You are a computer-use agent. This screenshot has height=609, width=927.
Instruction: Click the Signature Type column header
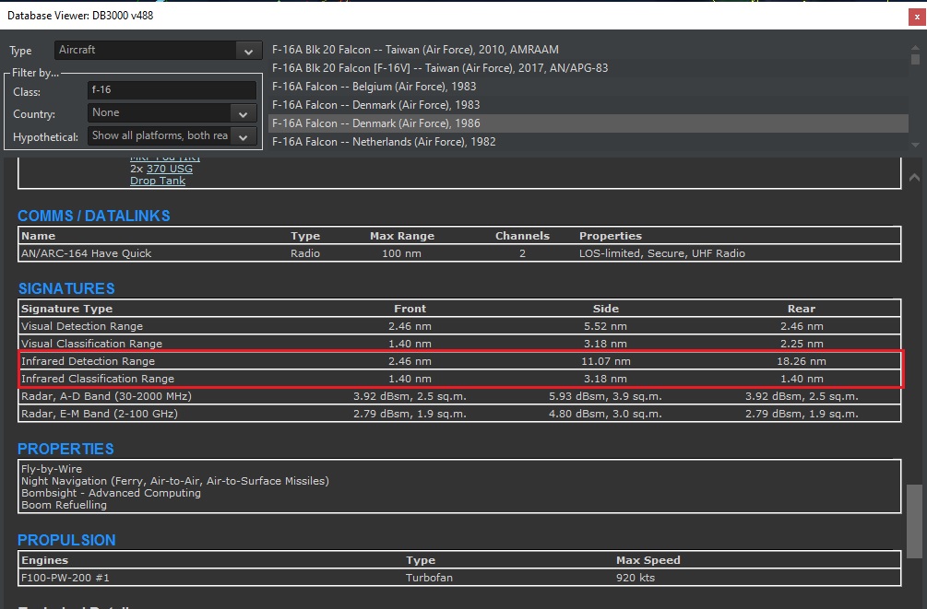coord(66,309)
